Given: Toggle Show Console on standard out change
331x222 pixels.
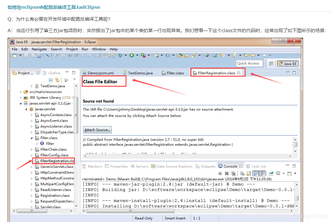Looking at the screenshot, I should 256,173.
